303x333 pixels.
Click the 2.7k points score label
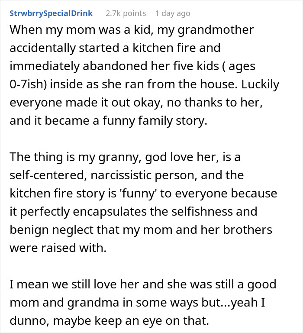pos(126,13)
